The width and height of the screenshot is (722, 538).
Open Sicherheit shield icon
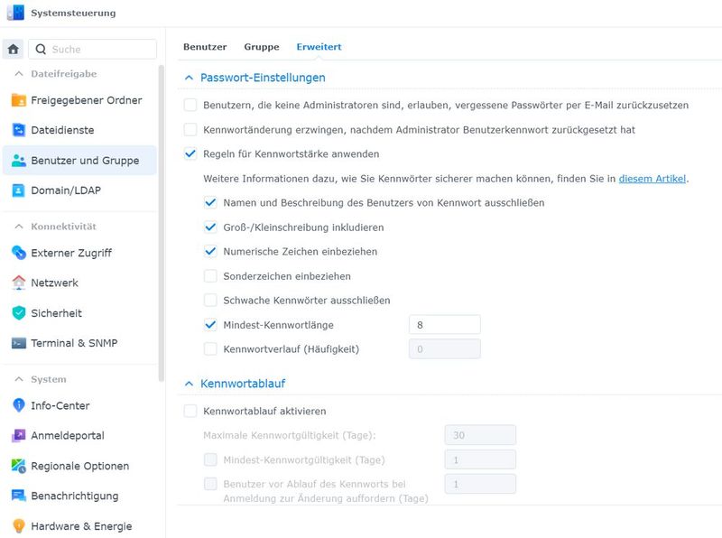pos(18,312)
